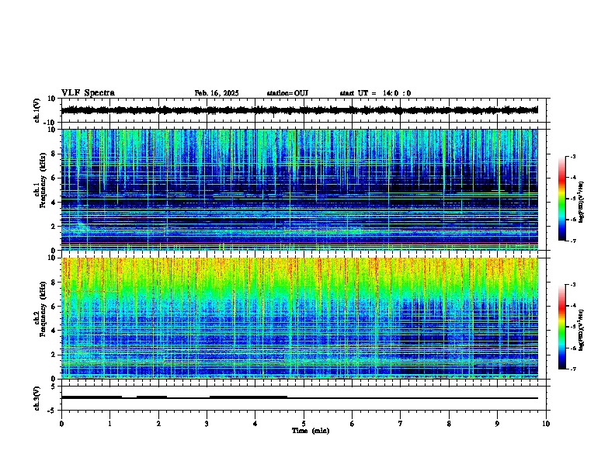Click the ch.1 'Frequency (kHz)' axis label
Image resolution: width=615 pixels, height=475 pixels.
43,181
